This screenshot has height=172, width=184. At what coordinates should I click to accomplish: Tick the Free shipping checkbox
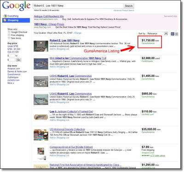click(x=9, y=35)
